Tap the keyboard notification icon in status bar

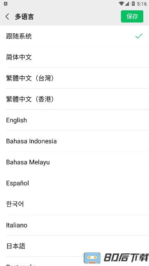[x=6, y=4]
